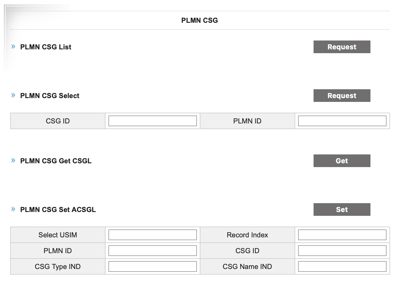This screenshot has height=281, width=397.
Task: Click the chevron icon beside PLMN CSG Get CSGL
Action: pos(13,161)
